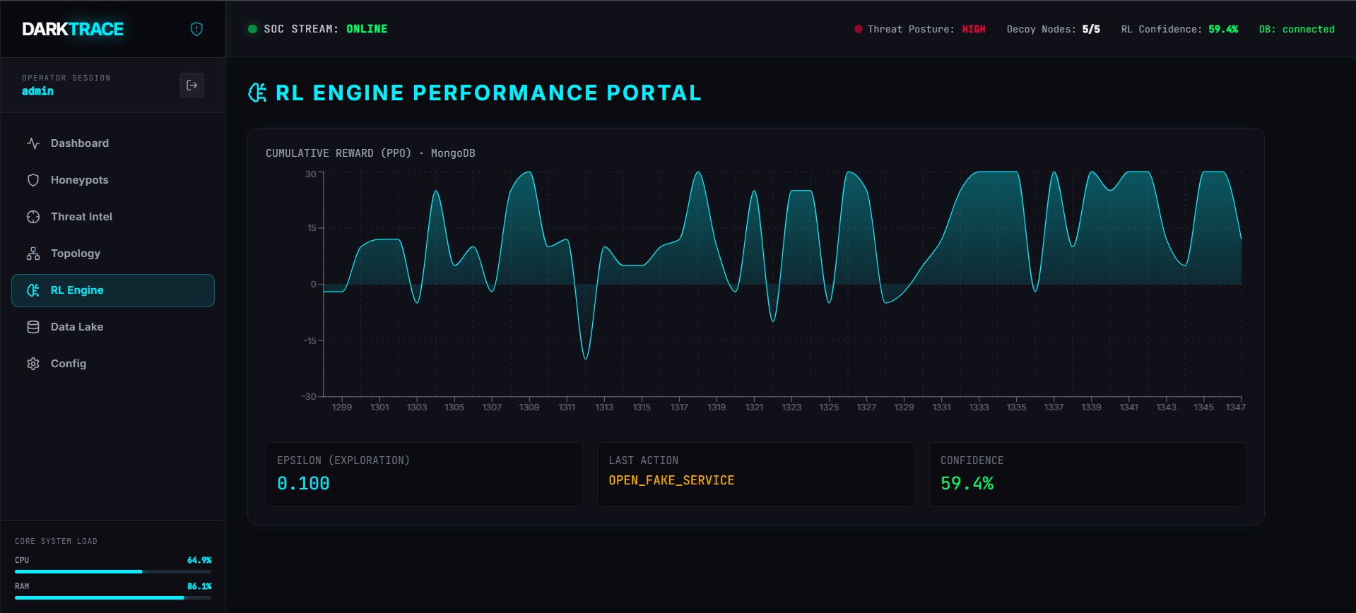Viewport: 1356px width, 613px height.
Task: Click the brain icon in the portal heading
Action: point(257,93)
